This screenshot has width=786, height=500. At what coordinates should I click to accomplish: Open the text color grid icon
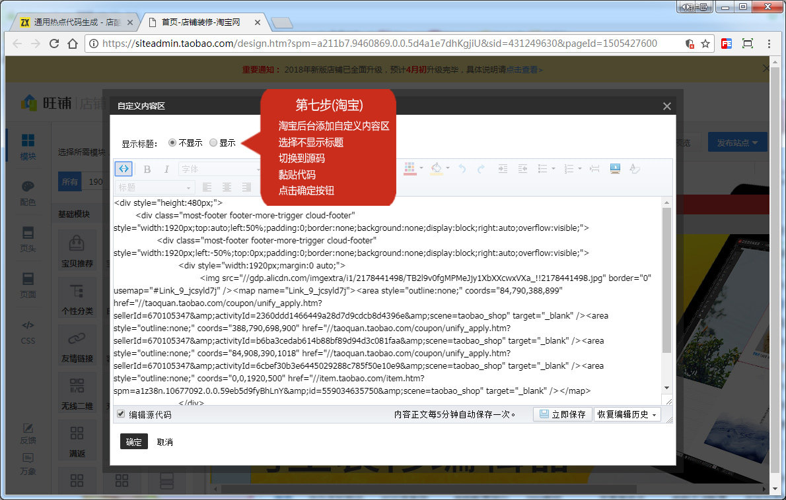(x=410, y=169)
